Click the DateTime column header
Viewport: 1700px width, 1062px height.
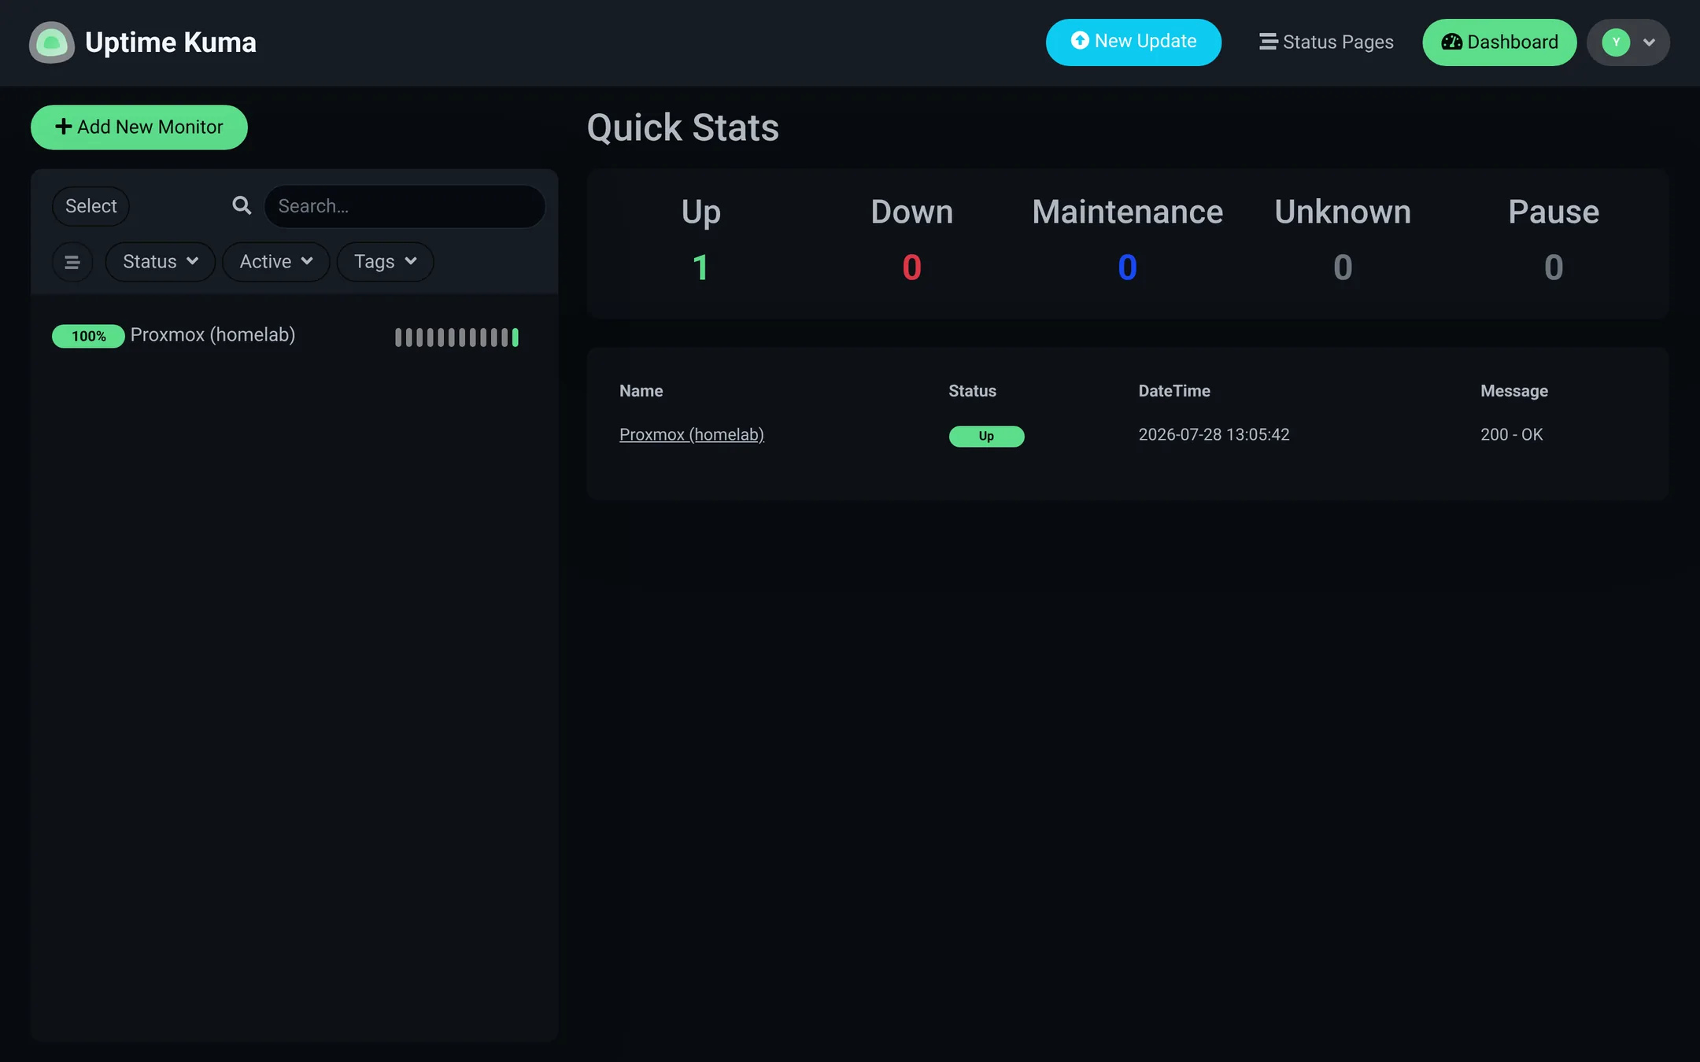(x=1174, y=391)
